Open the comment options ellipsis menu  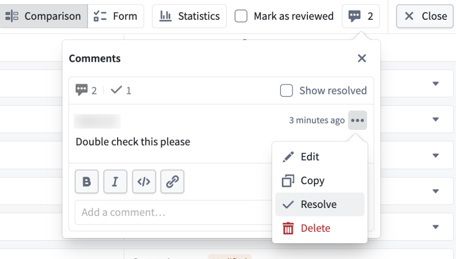[x=357, y=120]
